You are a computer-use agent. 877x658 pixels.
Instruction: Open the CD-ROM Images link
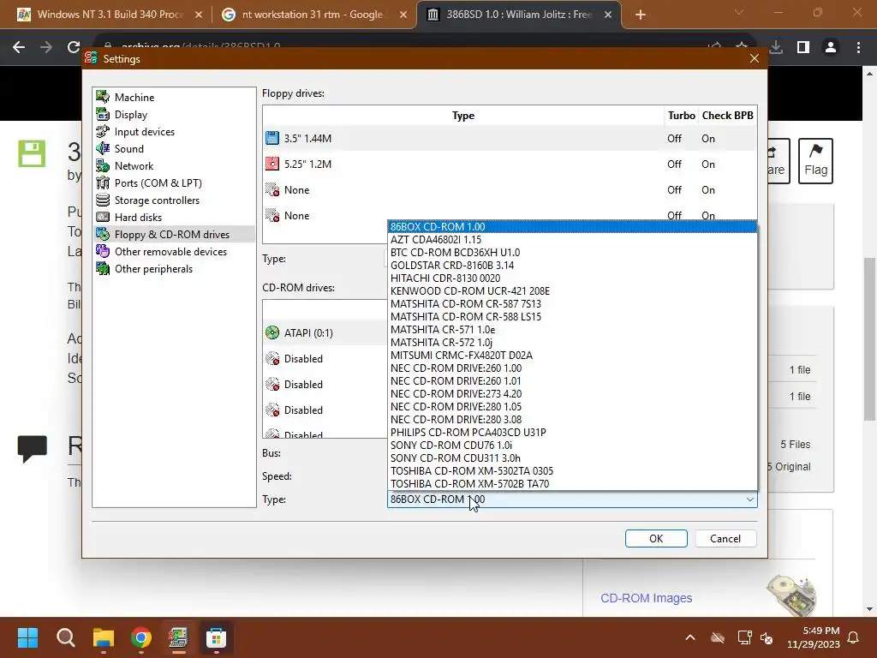[x=646, y=598]
